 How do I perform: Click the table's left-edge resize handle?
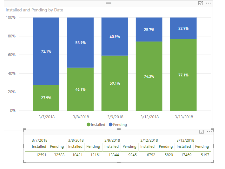pos(24,146)
